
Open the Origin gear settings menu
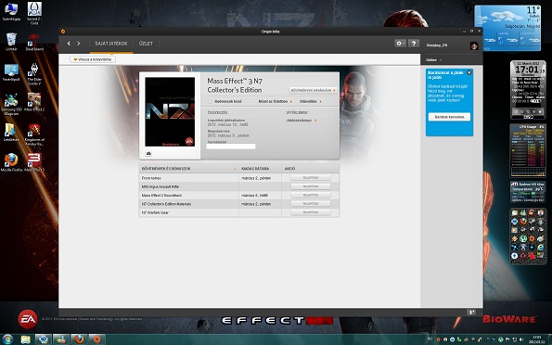tap(400, 44)
